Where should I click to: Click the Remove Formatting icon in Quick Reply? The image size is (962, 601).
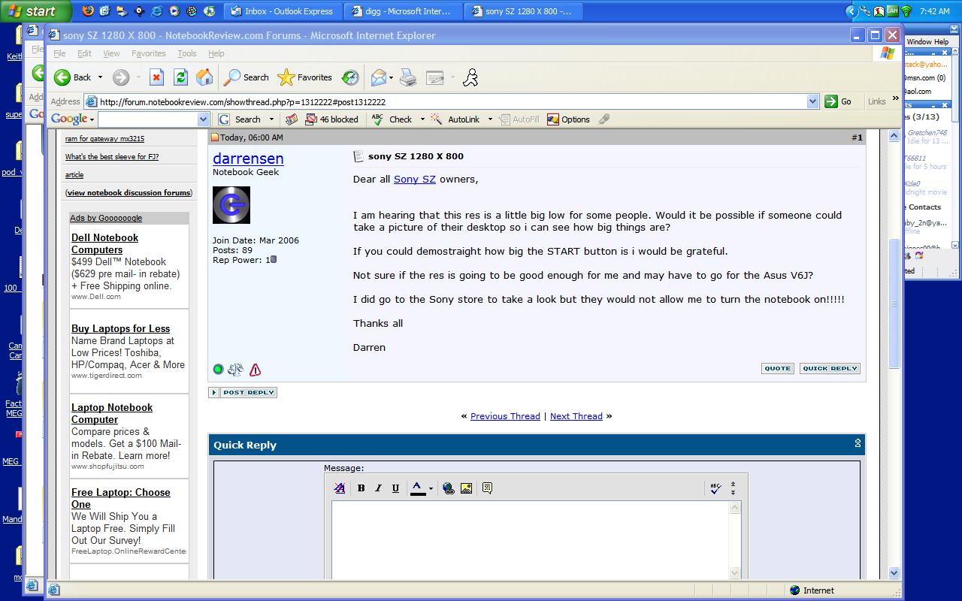tap(340, 488)
